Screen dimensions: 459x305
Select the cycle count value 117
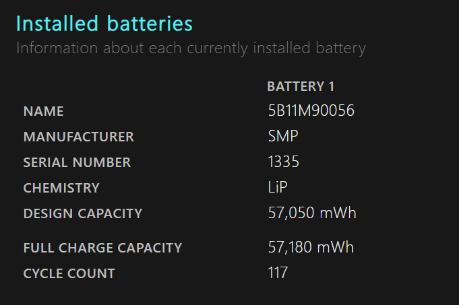[278, 273]
